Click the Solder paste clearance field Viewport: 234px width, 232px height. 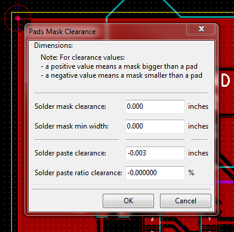[x=155, y=153]
